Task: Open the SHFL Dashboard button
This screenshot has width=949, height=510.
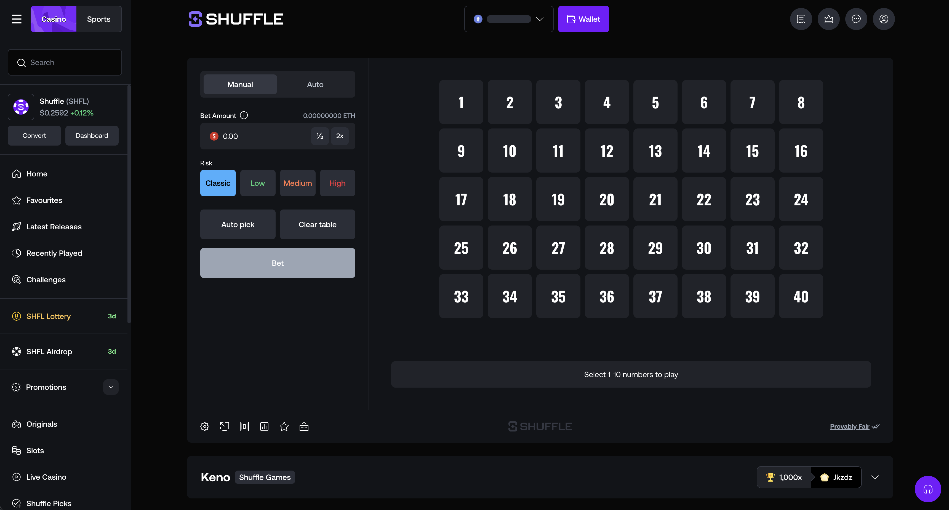Action: tap(92, 136)
